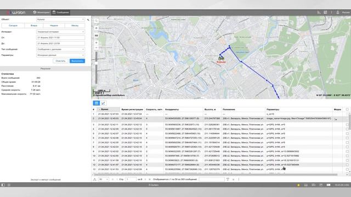Open the media image icon in row 2

336,119
